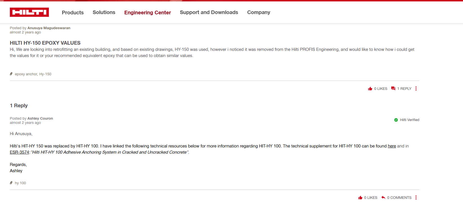
Task: Follow the 'here' technical supplement link
Action: [392, 146]
